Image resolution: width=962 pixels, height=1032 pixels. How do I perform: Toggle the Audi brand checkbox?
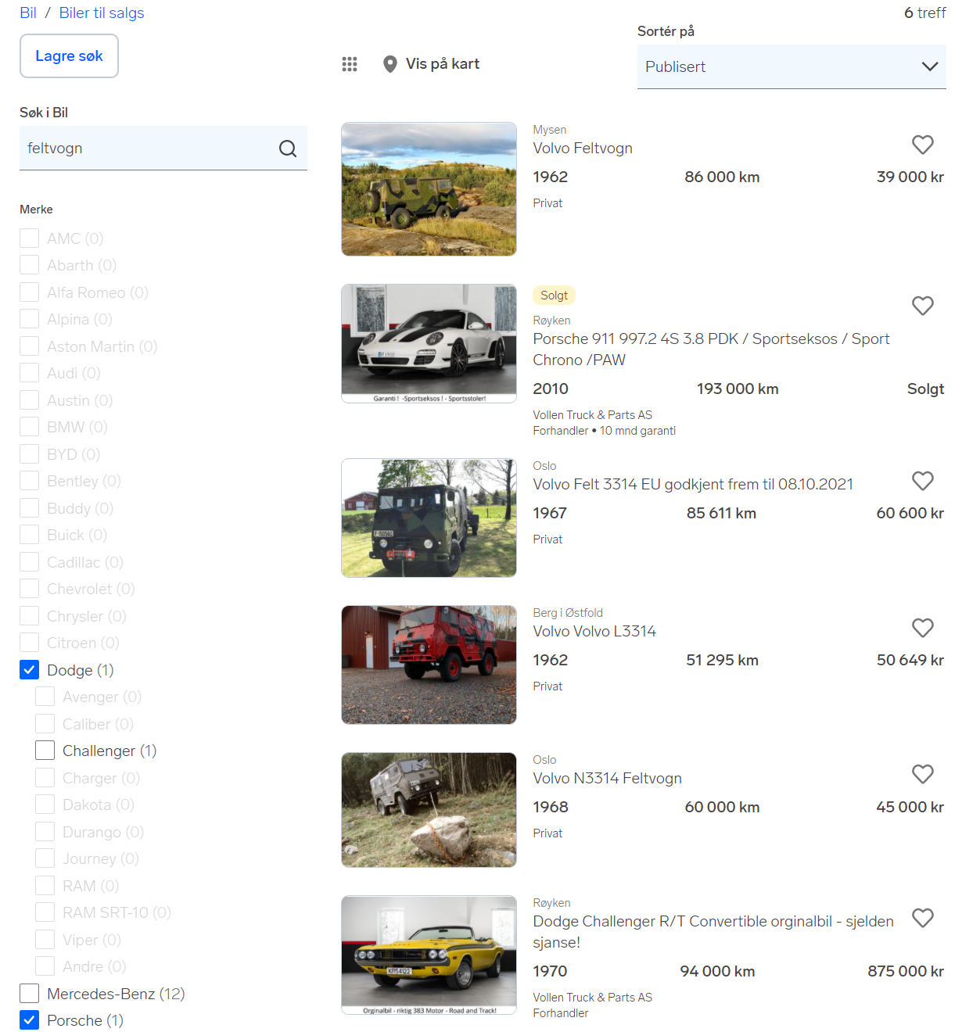30,373
